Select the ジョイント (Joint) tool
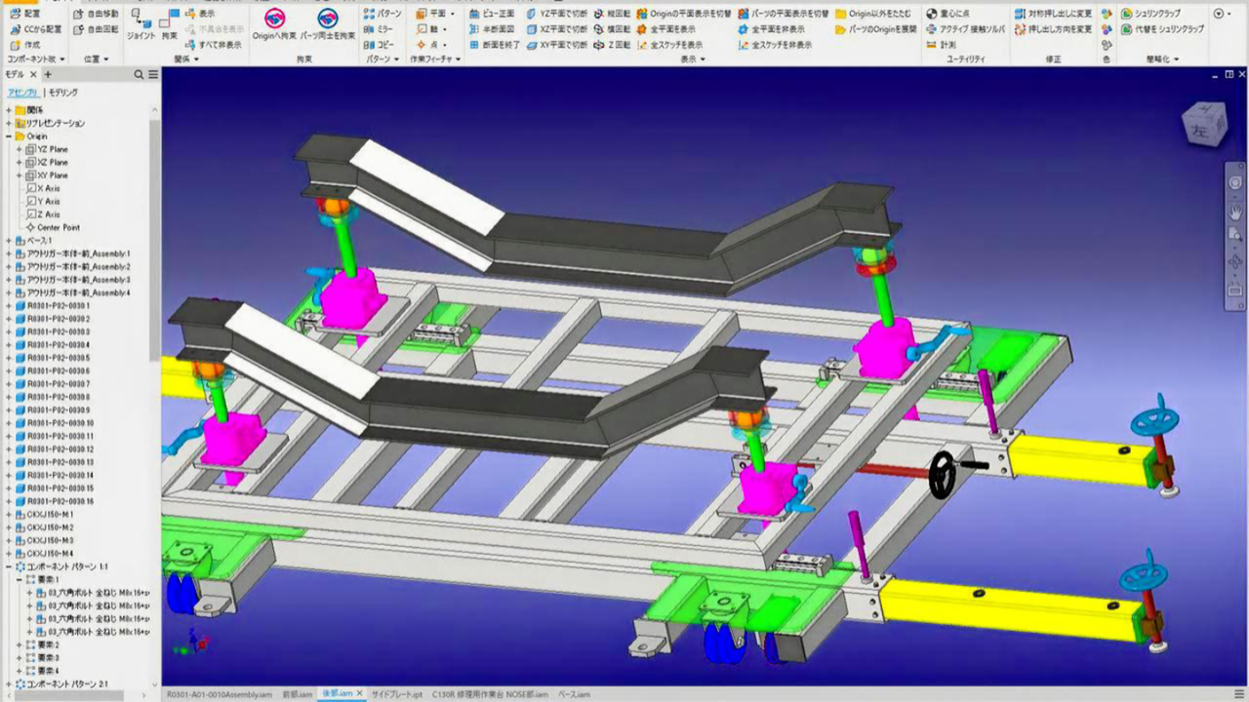1249x702 pixels. tap(141, 25)
